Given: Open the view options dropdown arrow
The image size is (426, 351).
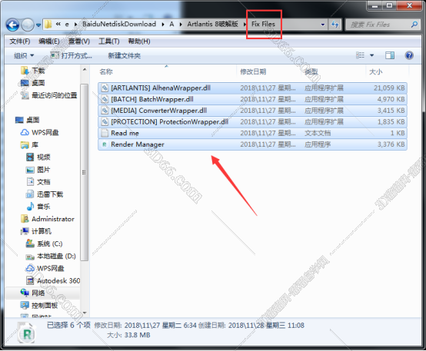Looking at the screenshot, I should coord(372,55).
